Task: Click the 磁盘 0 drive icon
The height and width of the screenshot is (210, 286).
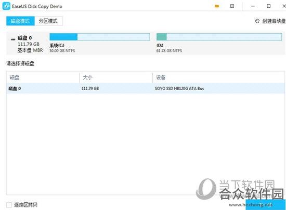Action: click(x=13, y=39)
